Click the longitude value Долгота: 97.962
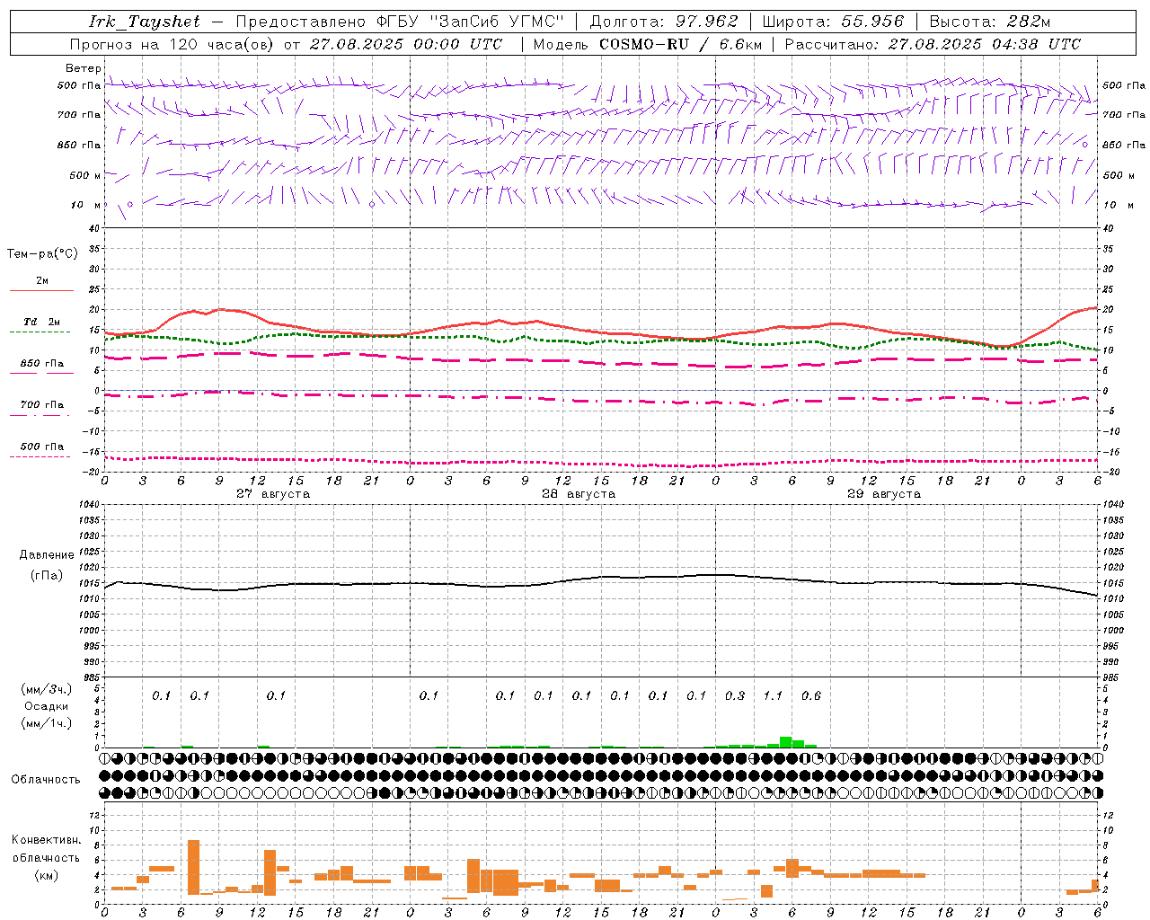The width and height of the screenshot is (1150, 920). tap(664, 22)
